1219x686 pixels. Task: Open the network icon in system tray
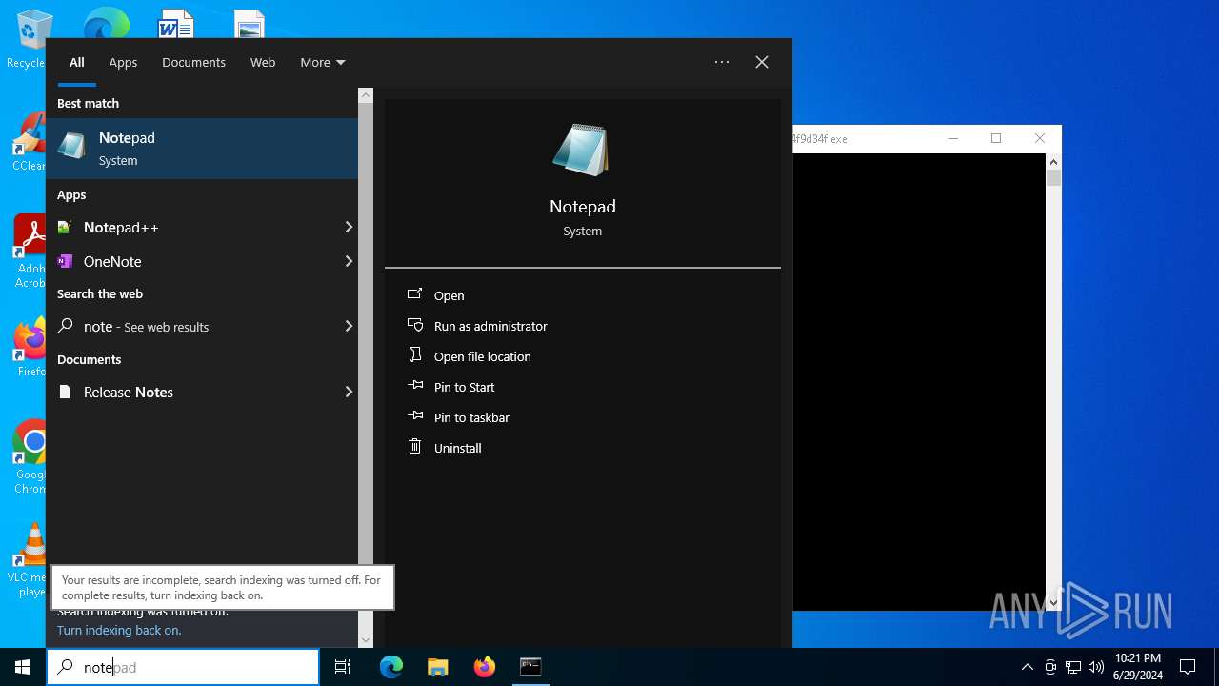coord(1073,667)
